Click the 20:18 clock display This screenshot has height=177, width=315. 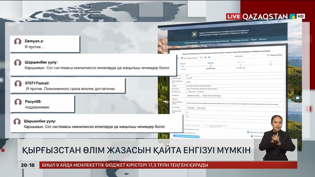(27, 165)
